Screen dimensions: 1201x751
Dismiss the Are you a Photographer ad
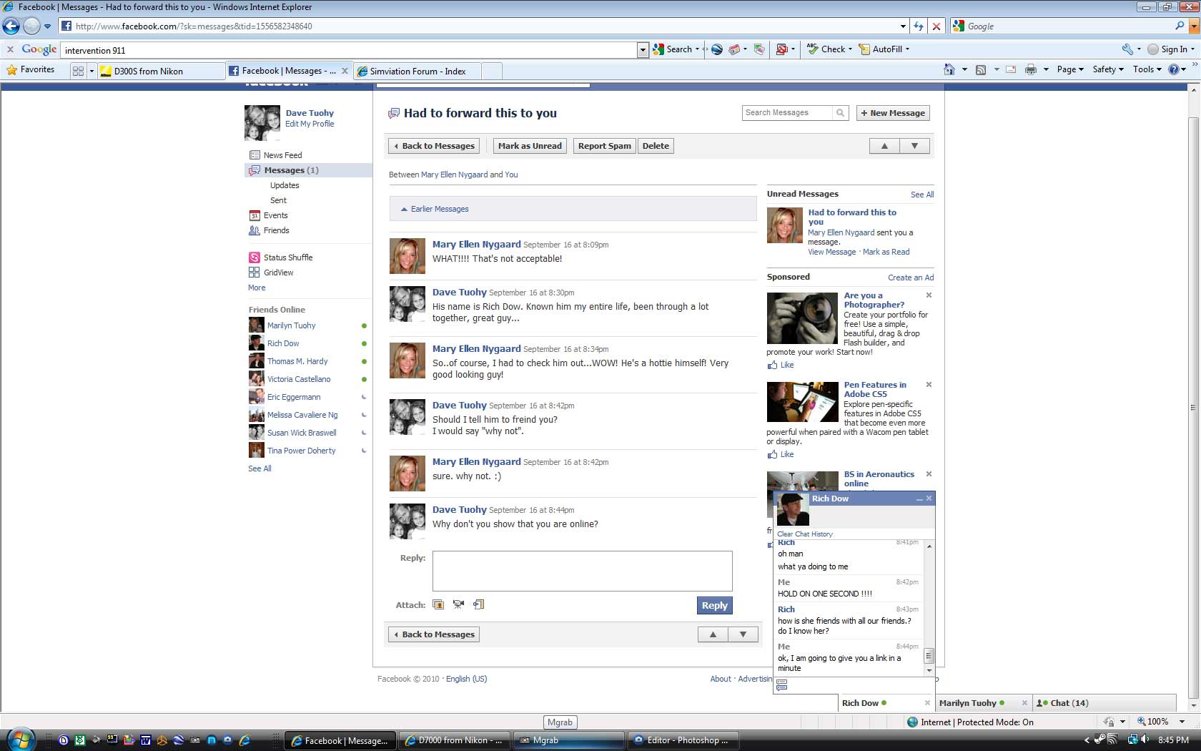929,295
